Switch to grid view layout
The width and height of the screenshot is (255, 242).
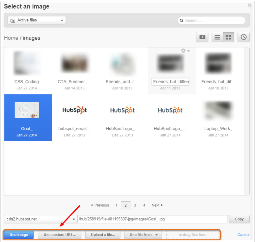click(228, 37)
